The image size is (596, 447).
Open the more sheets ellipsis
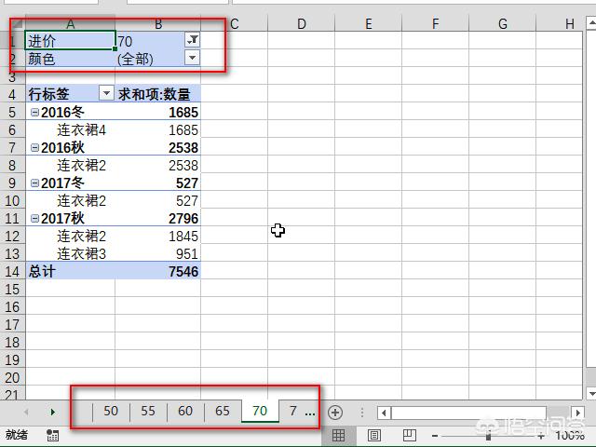310,413
